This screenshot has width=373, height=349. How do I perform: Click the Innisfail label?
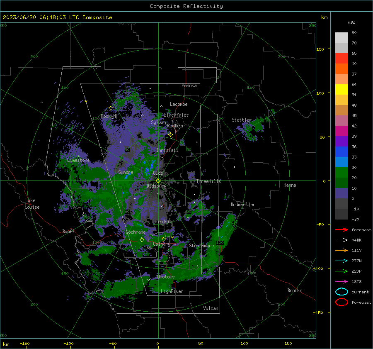click(167, 150)
